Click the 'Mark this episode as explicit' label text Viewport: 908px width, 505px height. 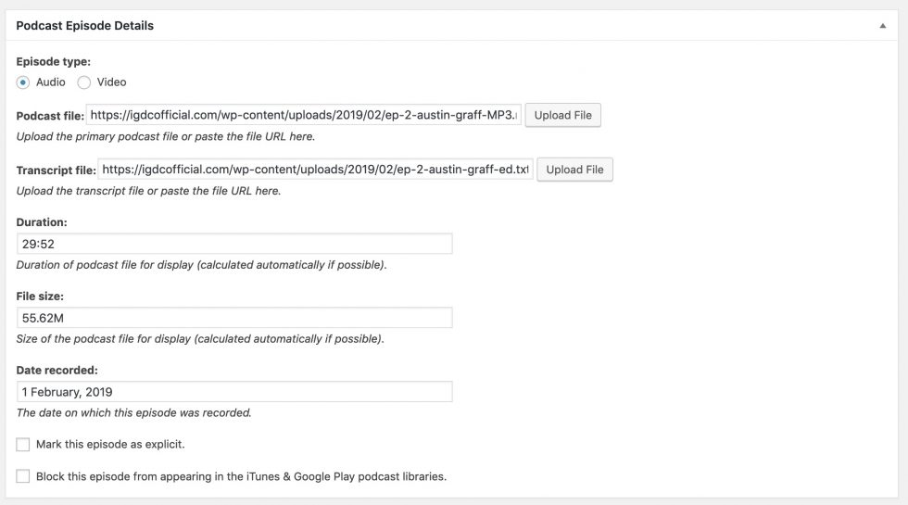coord(110,445)
